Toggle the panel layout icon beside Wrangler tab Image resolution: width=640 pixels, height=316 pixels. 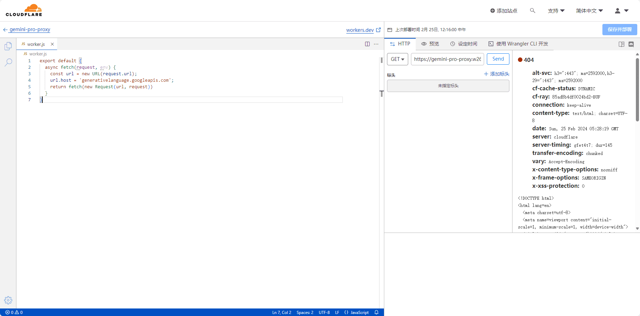[621, 44]
